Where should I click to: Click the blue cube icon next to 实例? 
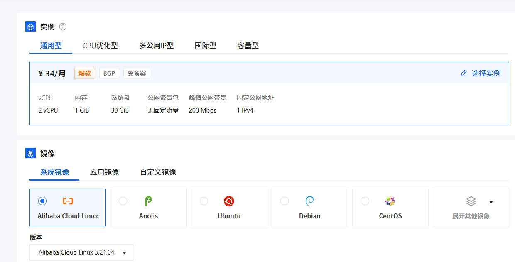(x=31, y=27)
